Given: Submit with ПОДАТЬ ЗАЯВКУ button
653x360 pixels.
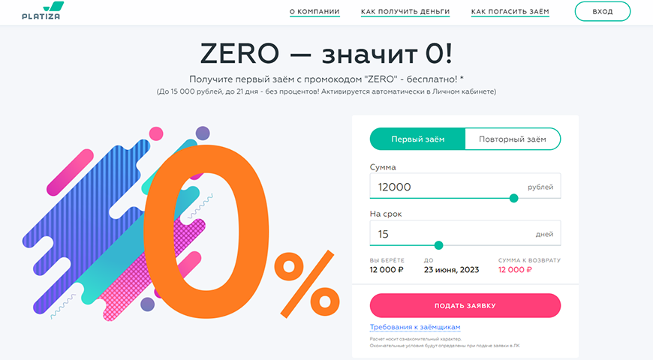Looking at the screenshot, I should coord(465,306).
